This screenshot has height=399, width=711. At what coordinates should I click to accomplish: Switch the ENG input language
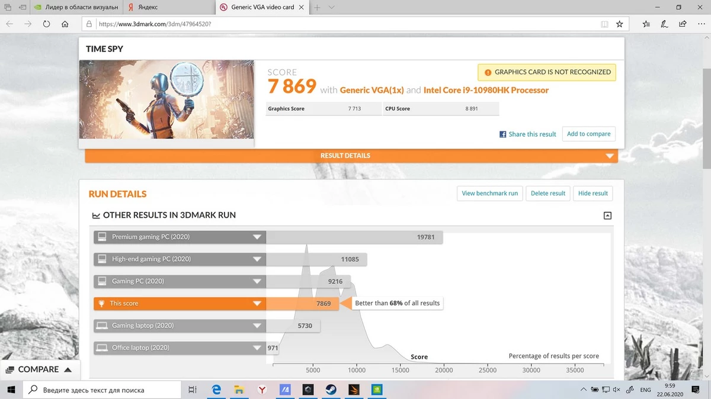click(x=646, y=390)
